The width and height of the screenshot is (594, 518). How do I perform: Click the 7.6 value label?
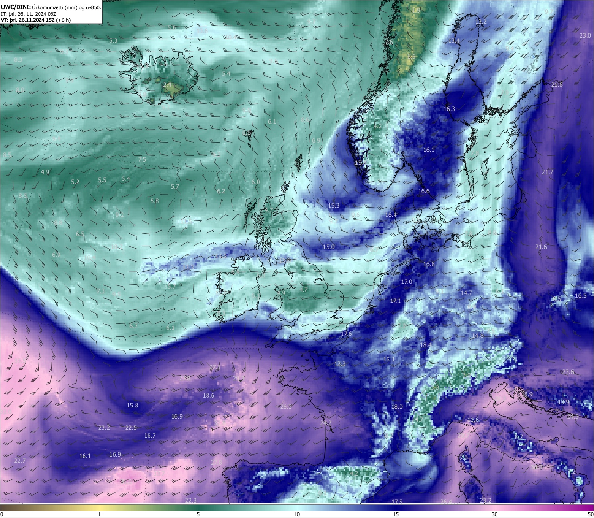(389, 42)
